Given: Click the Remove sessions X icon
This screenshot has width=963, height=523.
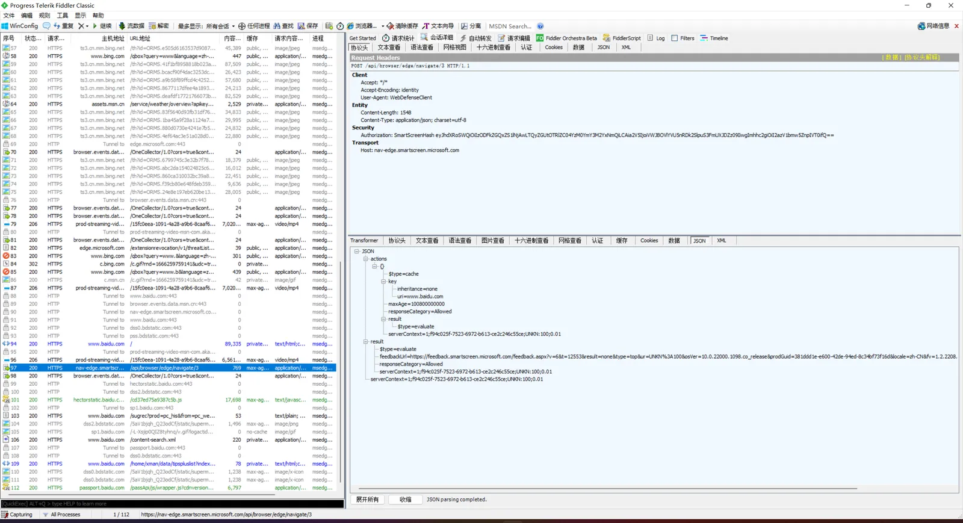Looking at the screenshot, I should click(81, 26).
